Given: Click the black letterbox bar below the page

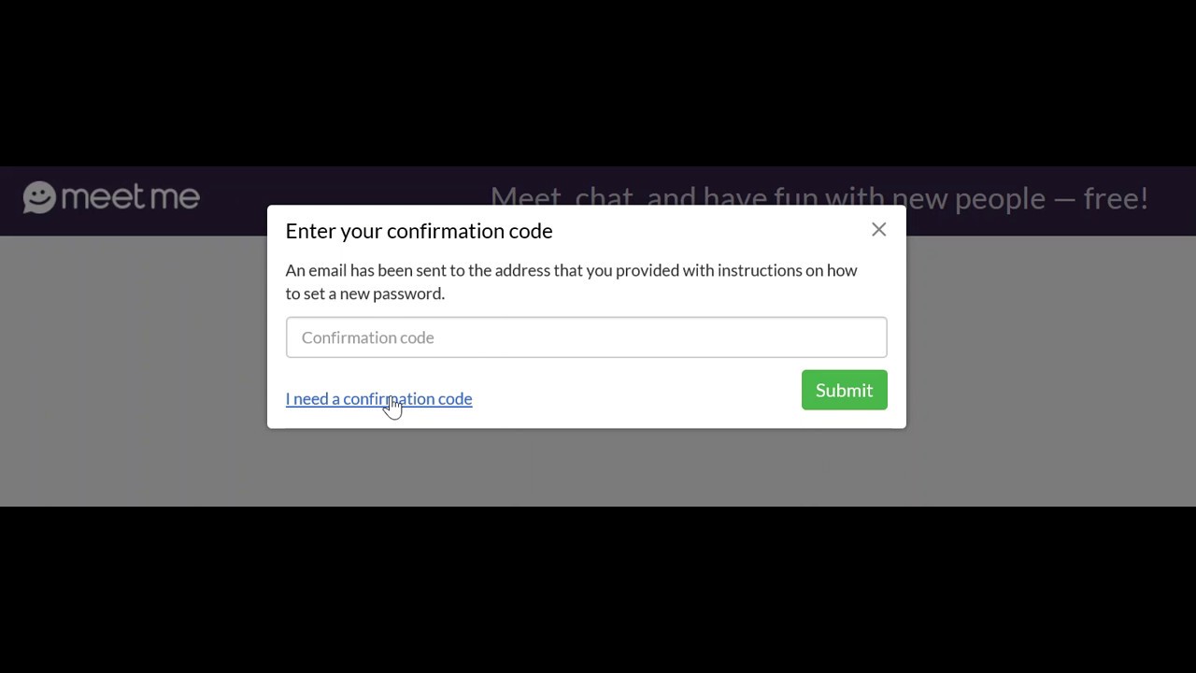Looking at the screenshot, I should 598,589.
